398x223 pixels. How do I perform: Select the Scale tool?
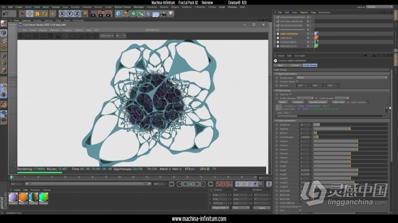pos(37,14)
